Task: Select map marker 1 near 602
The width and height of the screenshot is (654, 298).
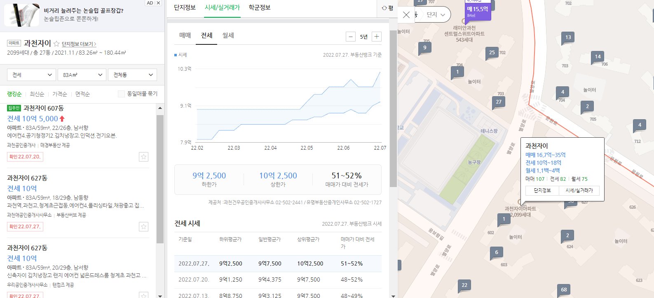Action: (x=504, y=219)
